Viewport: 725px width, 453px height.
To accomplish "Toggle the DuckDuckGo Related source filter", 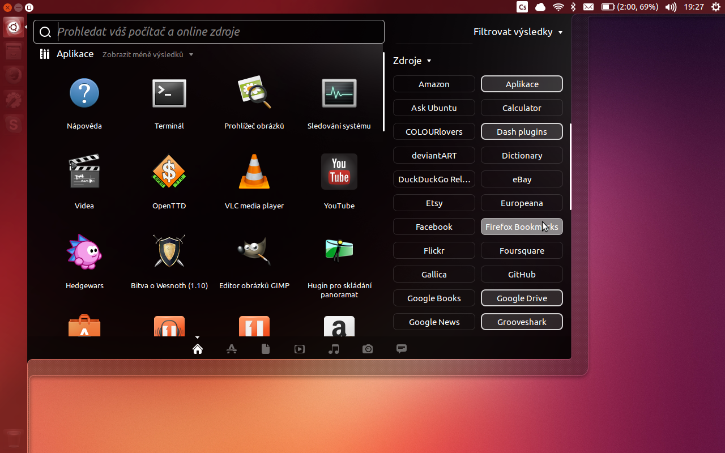I will pyautogui.click(x=434, y=179).
